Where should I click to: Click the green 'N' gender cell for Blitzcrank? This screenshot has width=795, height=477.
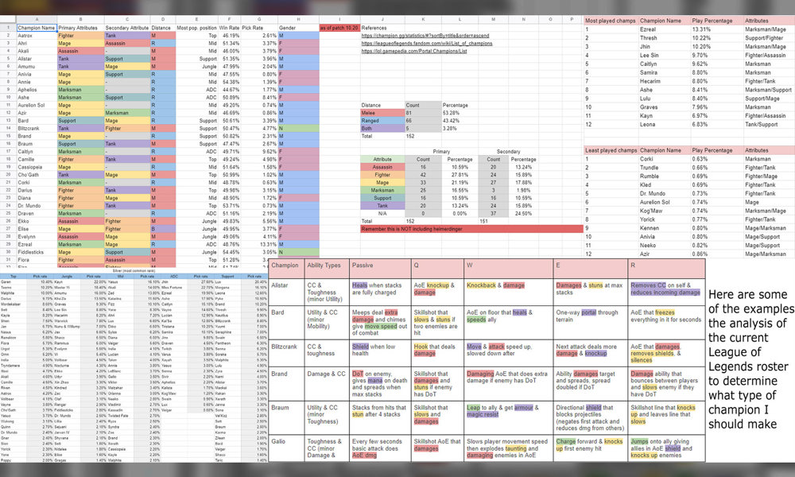(x=298, y=128)
